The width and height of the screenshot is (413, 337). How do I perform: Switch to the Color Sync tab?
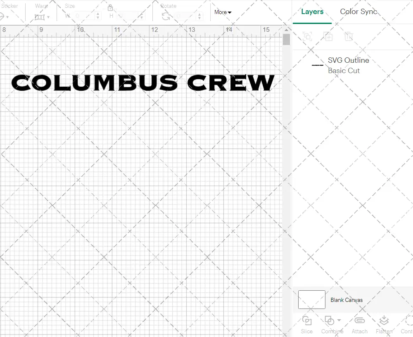358,12
